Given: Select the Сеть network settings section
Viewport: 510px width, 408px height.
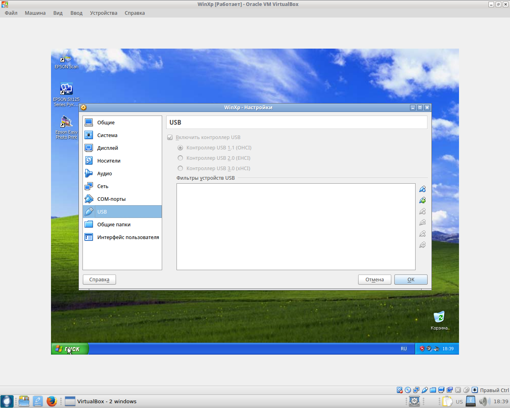Looking at the screenshot, I should pyautogui.click(x=102, y=186).
